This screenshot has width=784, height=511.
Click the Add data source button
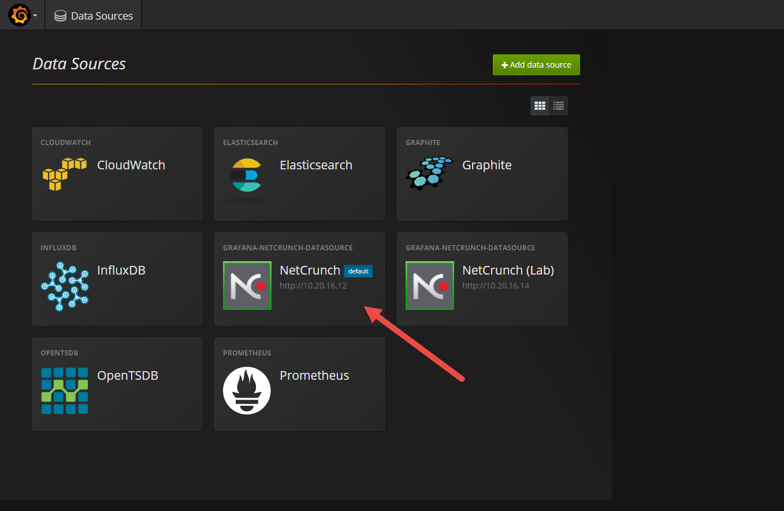point(536,65)
